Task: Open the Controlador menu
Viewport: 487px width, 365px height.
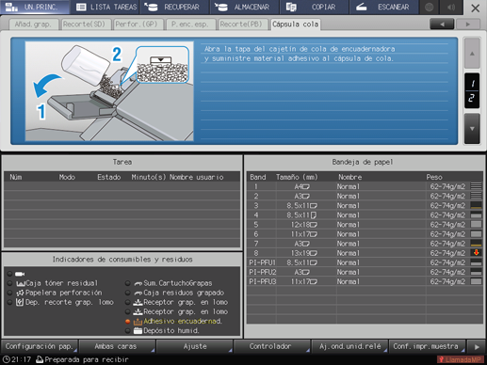Action: pos(272,346)
